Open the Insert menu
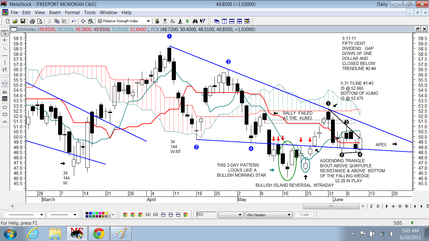The width and height of the screenshot is (429, 241). click(x=55, y=13)
